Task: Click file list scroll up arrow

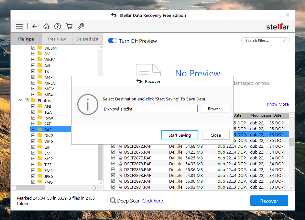Action: click(x=292, y=115)
